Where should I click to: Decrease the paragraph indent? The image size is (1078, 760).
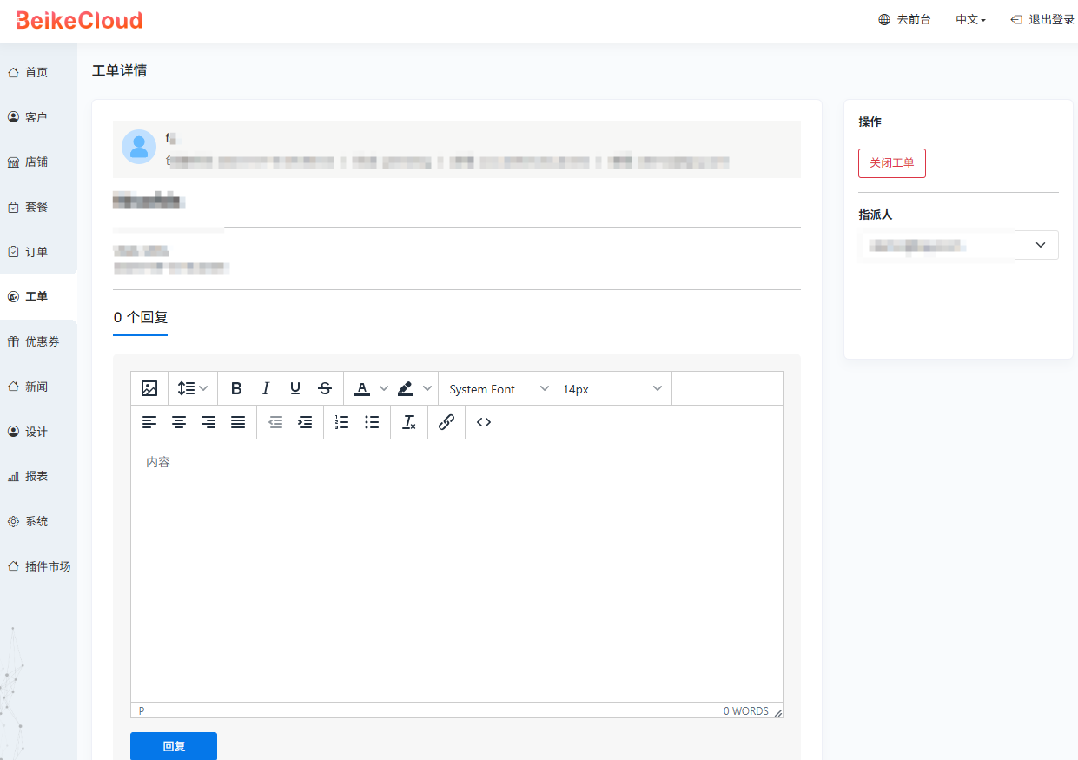click(275, 422)
